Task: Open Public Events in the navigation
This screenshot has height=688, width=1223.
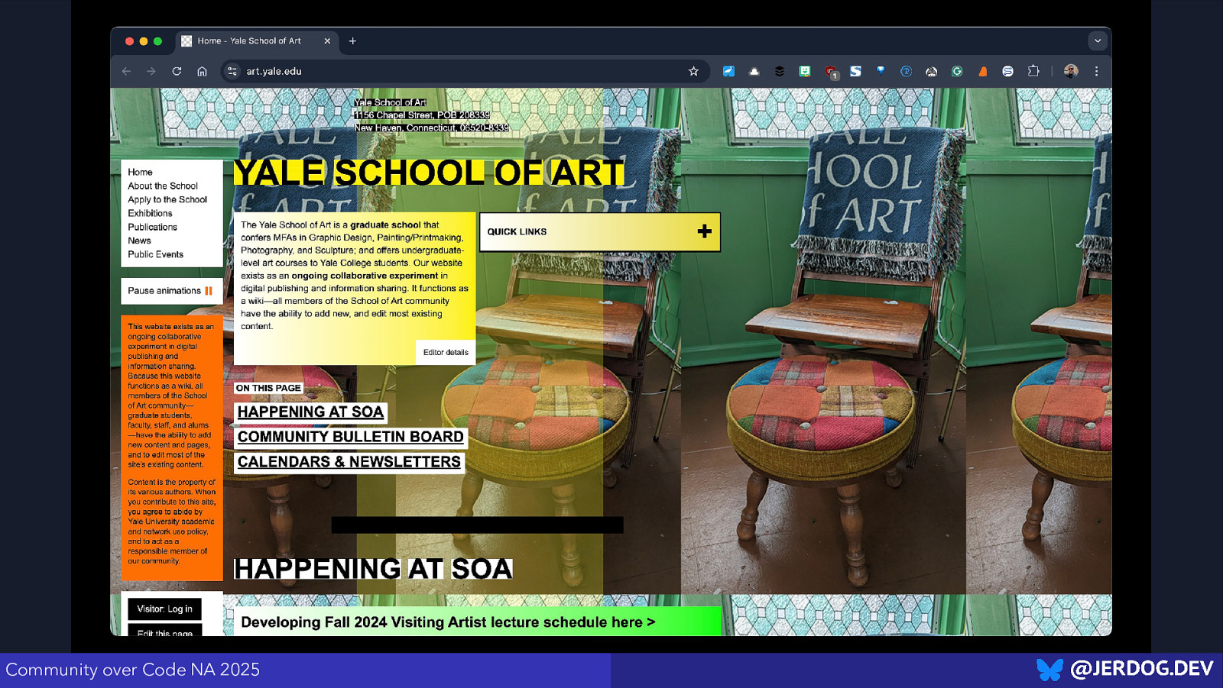Action: tap(155, 255)
